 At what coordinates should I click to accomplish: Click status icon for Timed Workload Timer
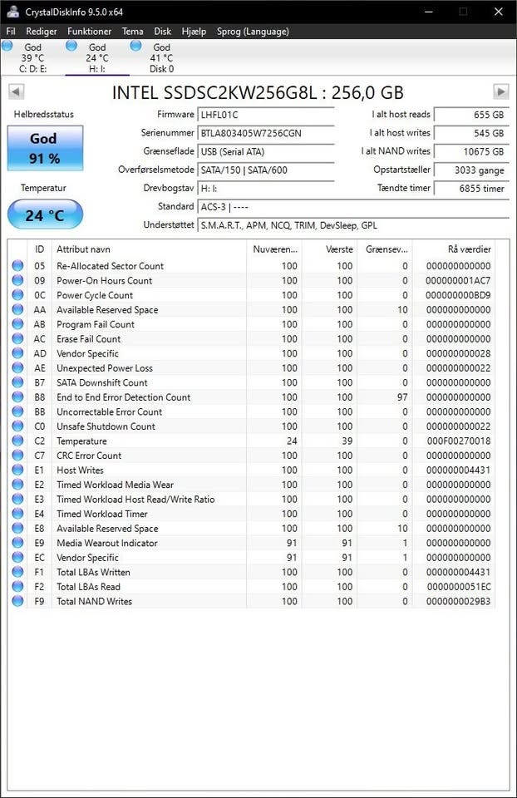pyautogui.click(x=17, y=514)
